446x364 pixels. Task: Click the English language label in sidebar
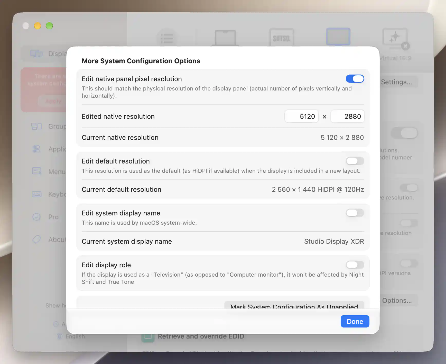(x=75, y=336)
